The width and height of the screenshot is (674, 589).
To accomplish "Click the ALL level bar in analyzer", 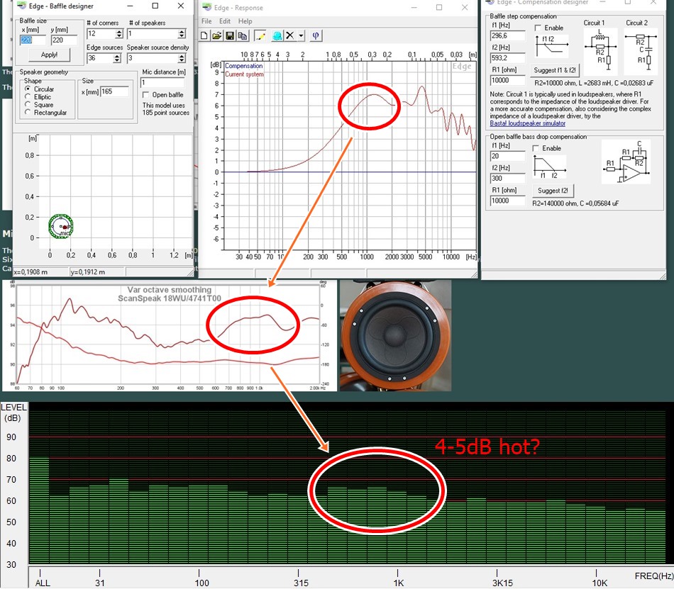I will pos(39,510).
